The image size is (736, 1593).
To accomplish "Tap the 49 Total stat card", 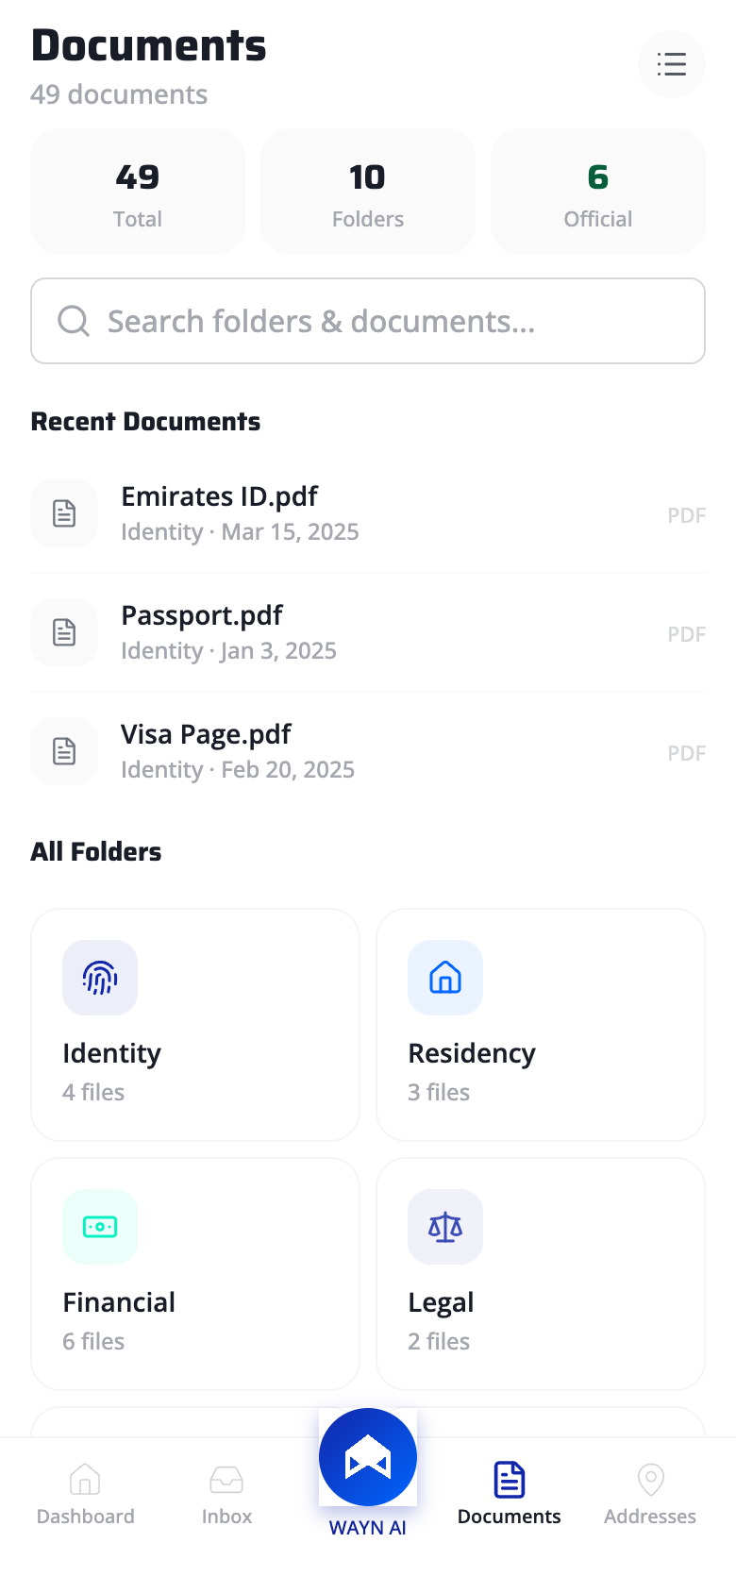I will click(138, 193).
